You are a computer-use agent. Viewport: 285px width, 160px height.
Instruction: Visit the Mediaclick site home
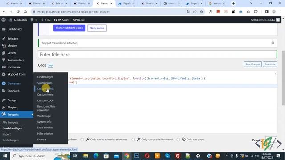(18, 20)
